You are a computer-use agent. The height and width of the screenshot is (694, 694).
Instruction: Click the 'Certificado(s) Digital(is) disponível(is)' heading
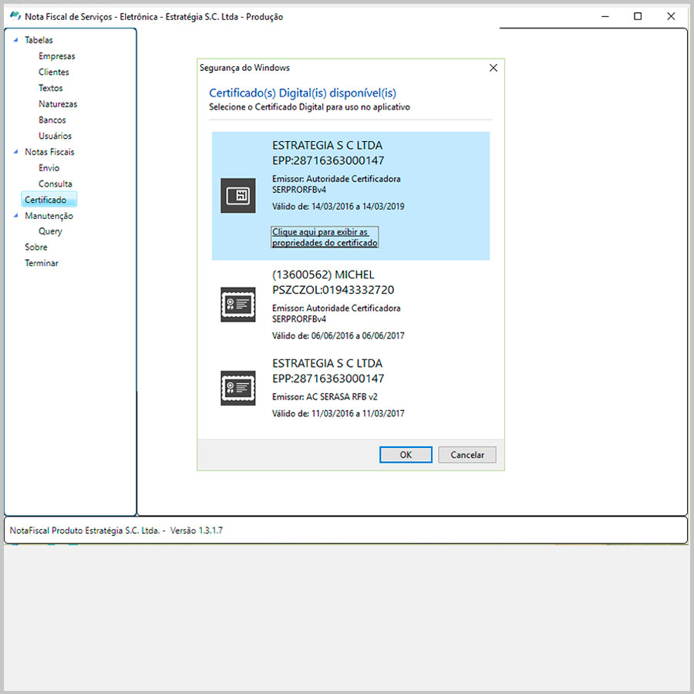point(302,93)
